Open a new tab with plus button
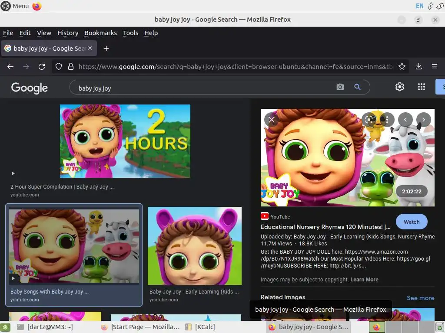The image size is (445, 333). [x=106, y=49]
